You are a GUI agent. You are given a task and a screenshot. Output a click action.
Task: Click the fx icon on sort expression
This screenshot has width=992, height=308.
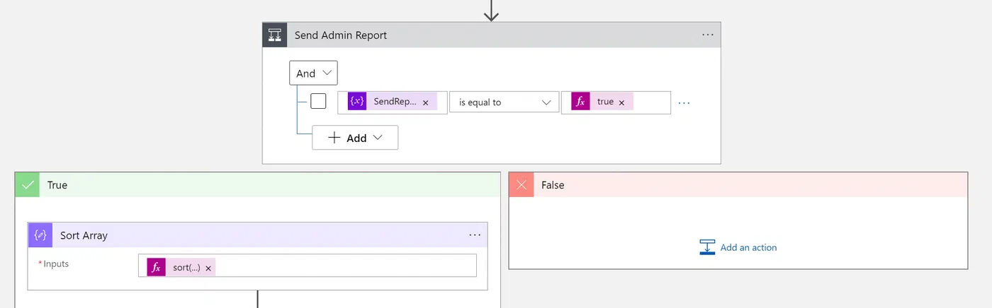pyautogui.click(x=156, y=267)
